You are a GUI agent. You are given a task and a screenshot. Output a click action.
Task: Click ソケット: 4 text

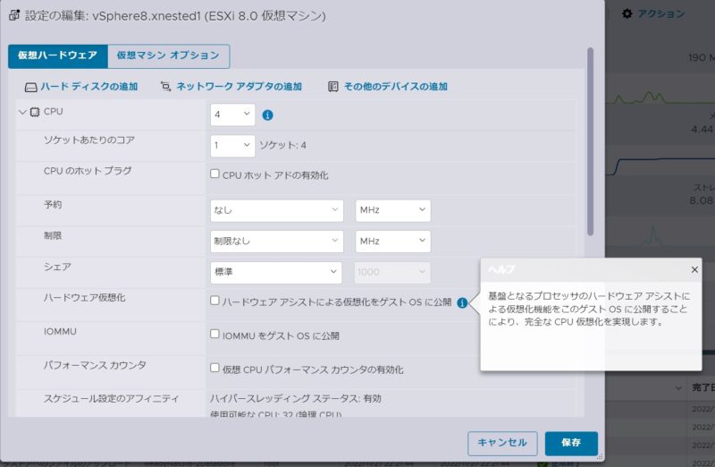click(282, 146)
